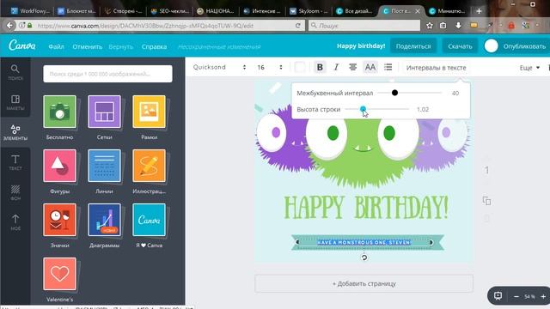Close the active Canva browser tab
Viewport: 550px width, 309px height.
click(x=418, y=11)
